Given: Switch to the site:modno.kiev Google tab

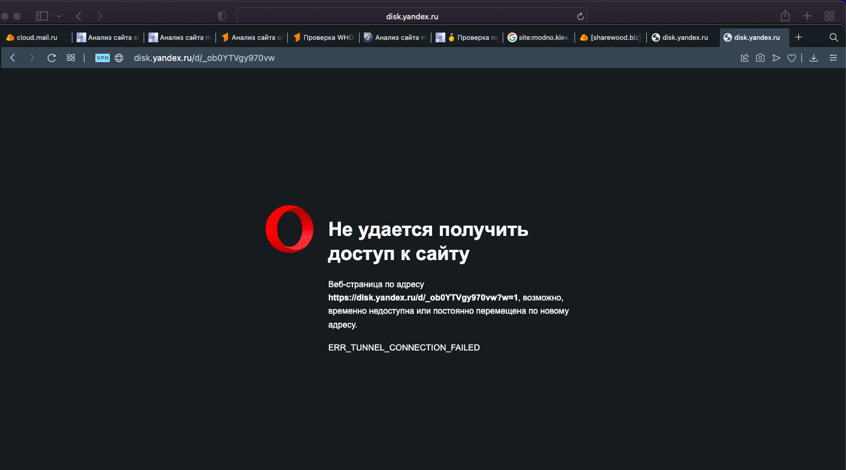Looking at the screenshot, I should (x=539, y=37).
